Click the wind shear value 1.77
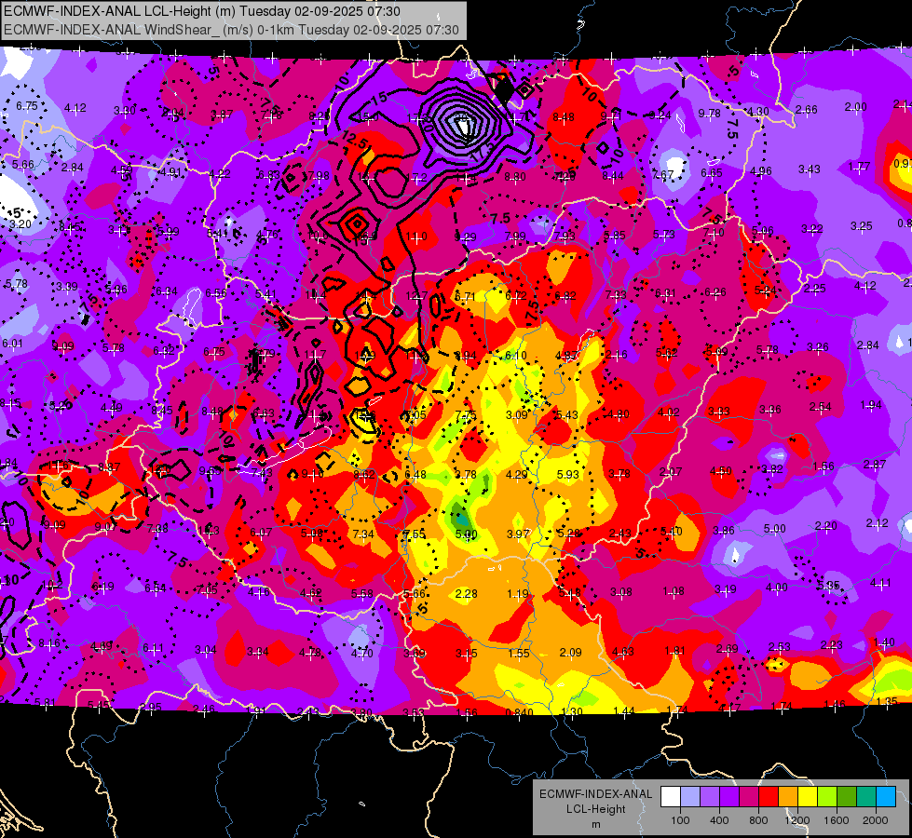 click(x=859, y=167)
